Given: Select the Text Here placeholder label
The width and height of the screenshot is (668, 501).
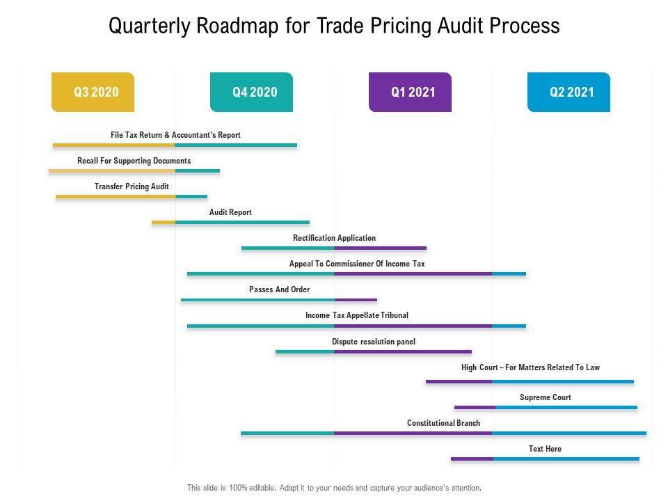Looking at the screenshot, I should tap(545, 449).
